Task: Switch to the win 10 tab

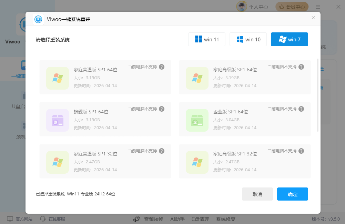Action: click(x=248, y=39)
